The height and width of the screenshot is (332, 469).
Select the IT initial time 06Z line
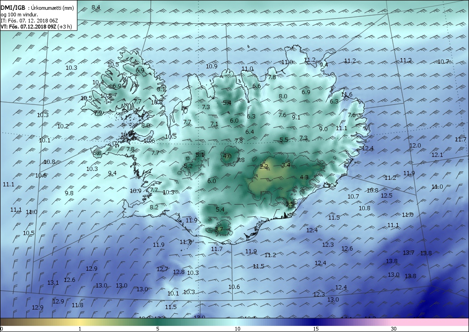pos(29,21)
